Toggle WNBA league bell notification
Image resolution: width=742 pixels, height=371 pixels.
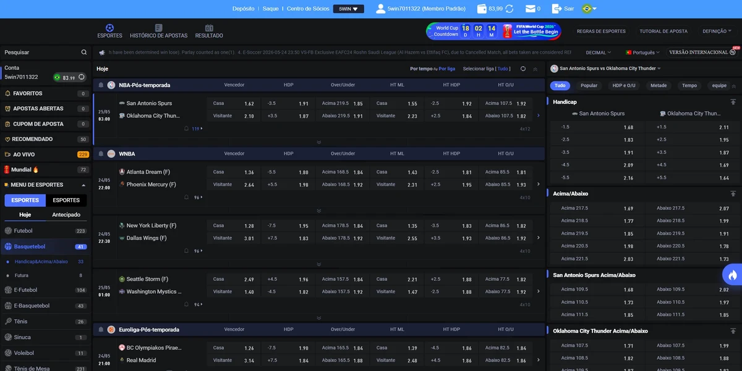tap(101, 154)
